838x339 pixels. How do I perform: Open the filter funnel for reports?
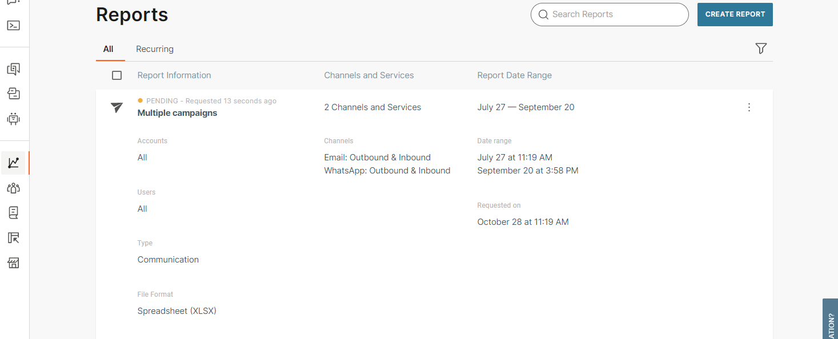[760, 49]
